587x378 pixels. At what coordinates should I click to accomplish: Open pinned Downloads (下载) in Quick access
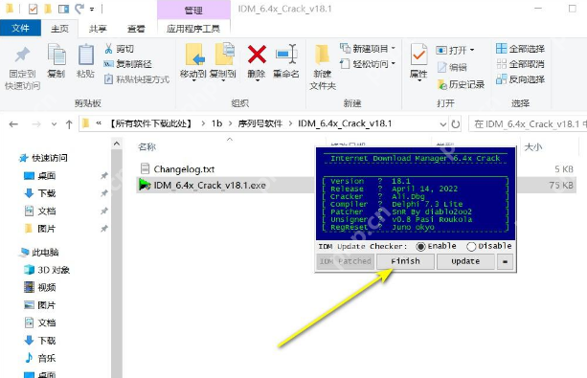pyautogui.click(x=39, y=193)
